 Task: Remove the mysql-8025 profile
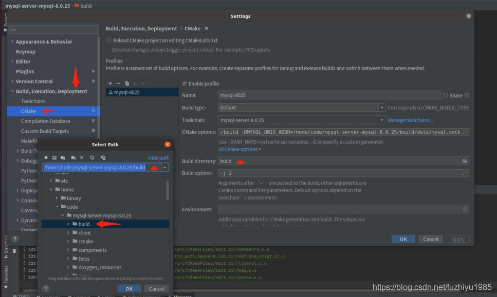(x=118, y=84)
